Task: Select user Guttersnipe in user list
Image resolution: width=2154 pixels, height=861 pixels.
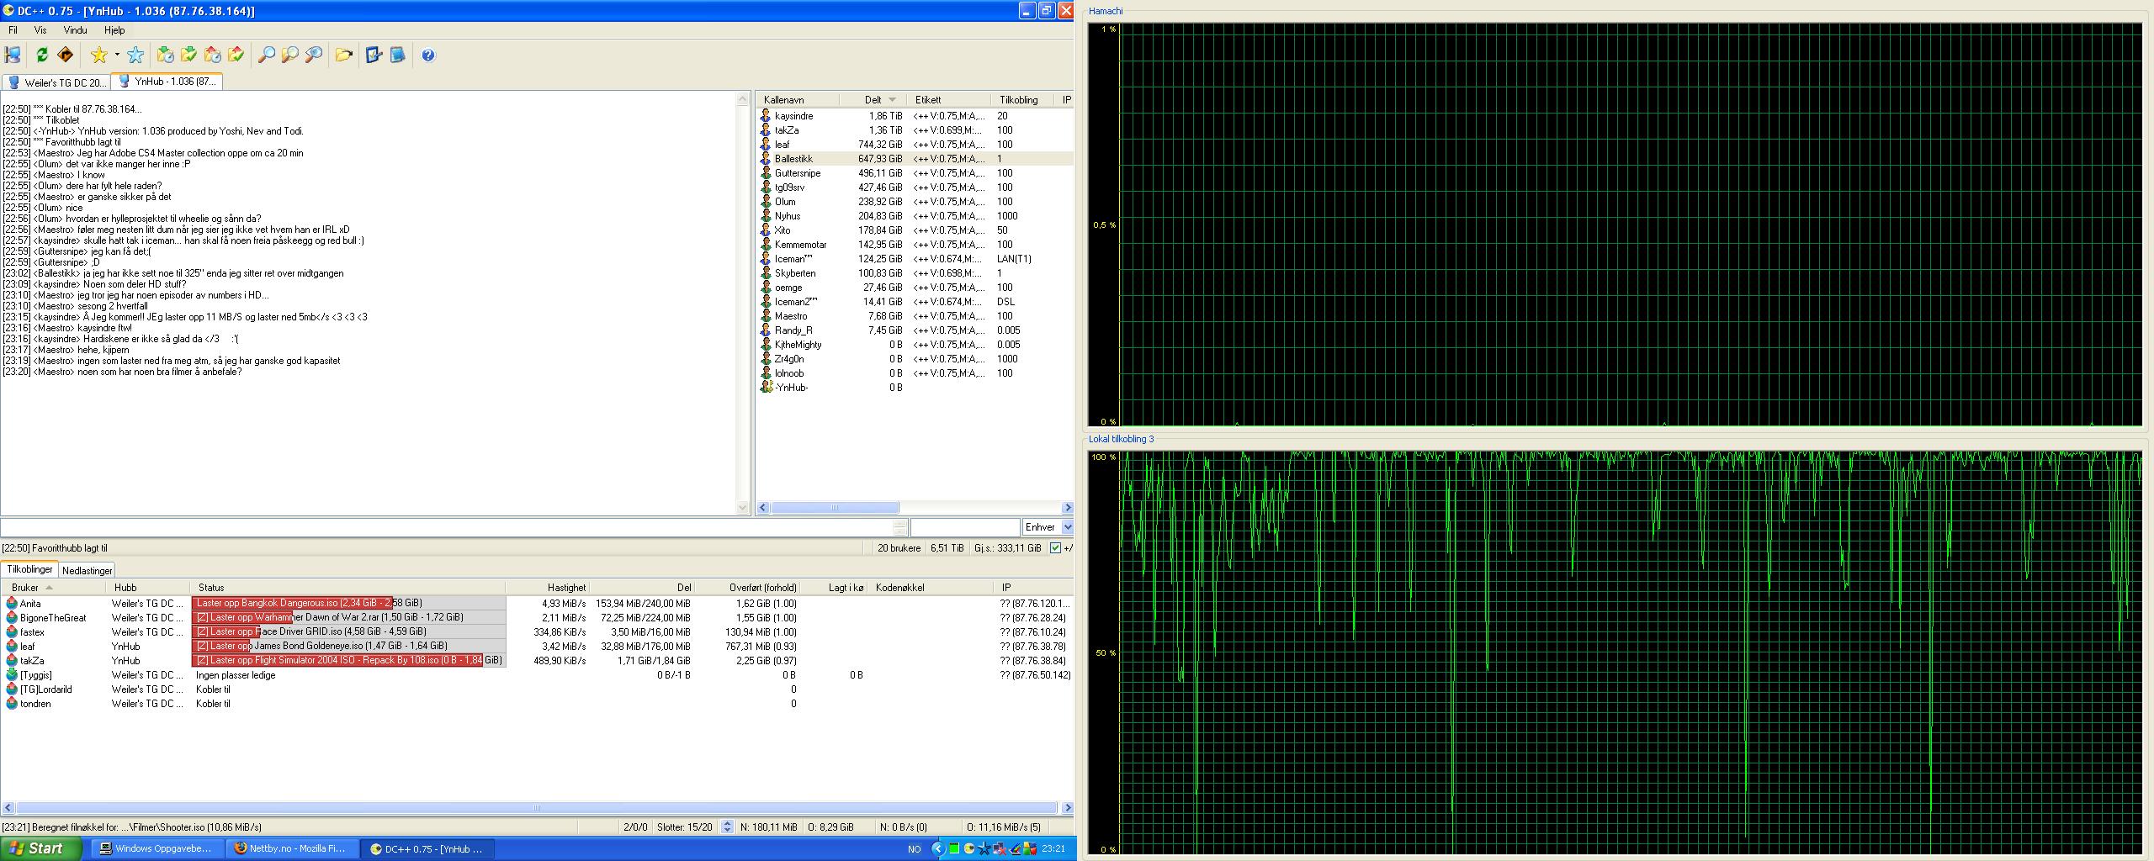Action: (x=915, y=173)
